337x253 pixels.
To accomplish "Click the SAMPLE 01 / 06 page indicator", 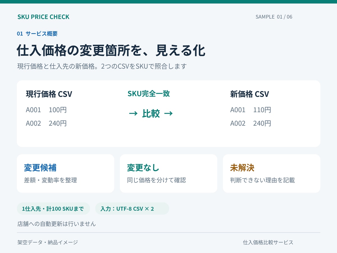I will point(274,17).
